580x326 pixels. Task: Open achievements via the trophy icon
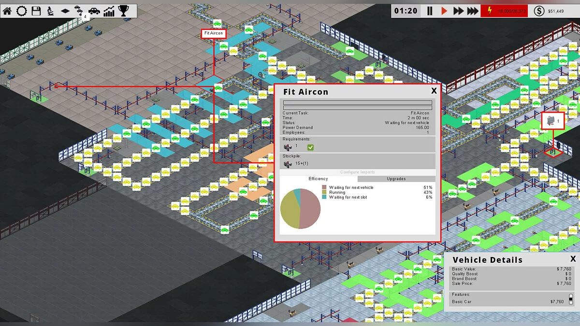124,11
